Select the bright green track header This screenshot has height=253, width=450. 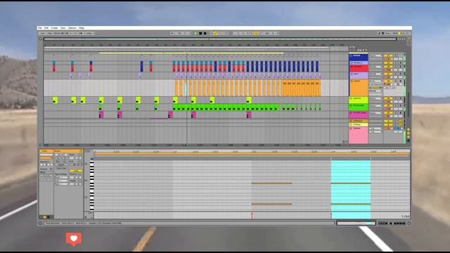coord(359,107)
